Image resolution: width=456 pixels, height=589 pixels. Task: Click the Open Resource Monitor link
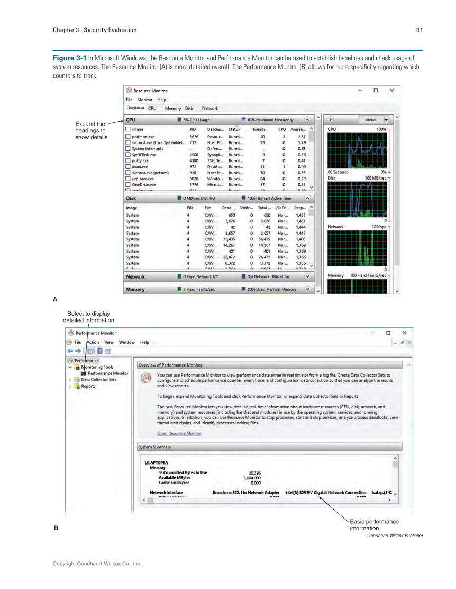pyautogui.click(x=179, y=433)
